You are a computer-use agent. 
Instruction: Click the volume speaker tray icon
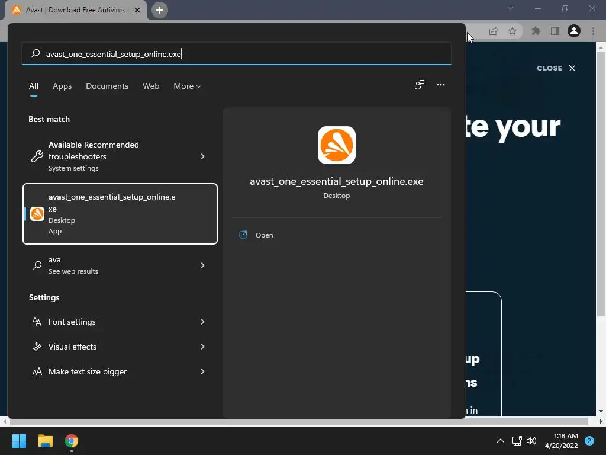(x=531, y=441)
